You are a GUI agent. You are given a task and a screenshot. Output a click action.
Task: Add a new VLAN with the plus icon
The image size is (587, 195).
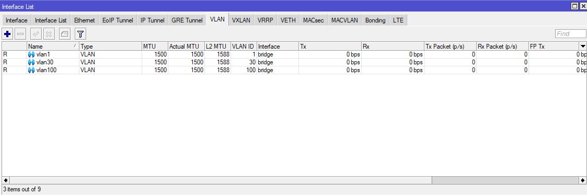7,34
